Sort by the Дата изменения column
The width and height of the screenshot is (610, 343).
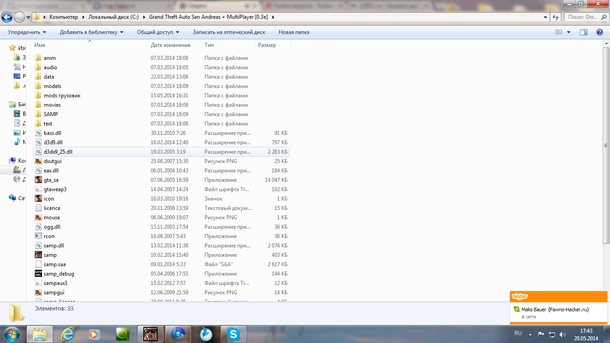170,45
